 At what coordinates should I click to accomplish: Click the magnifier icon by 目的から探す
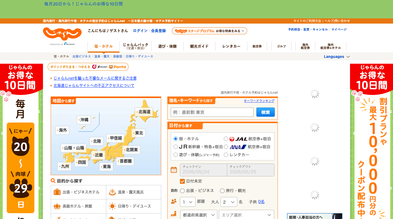click(x=53, y=181)
